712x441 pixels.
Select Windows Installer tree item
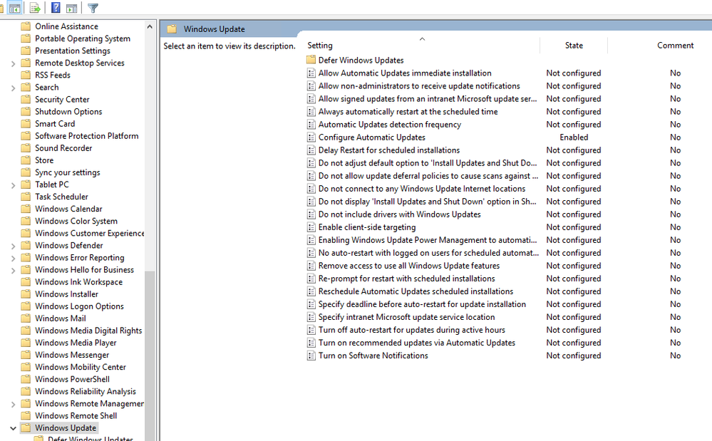67,294
